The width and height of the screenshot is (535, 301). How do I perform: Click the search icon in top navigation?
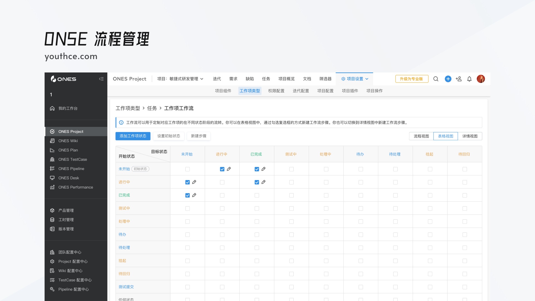coord(436,79)
